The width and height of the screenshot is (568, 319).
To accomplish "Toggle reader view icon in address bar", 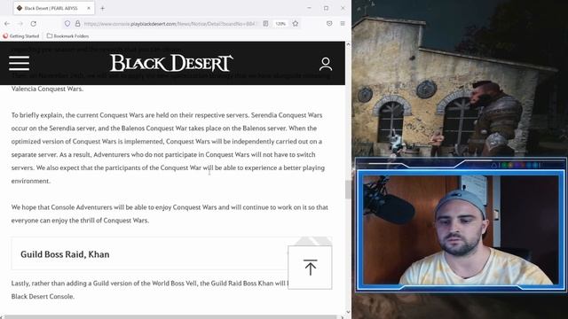I will pos(265,24).
